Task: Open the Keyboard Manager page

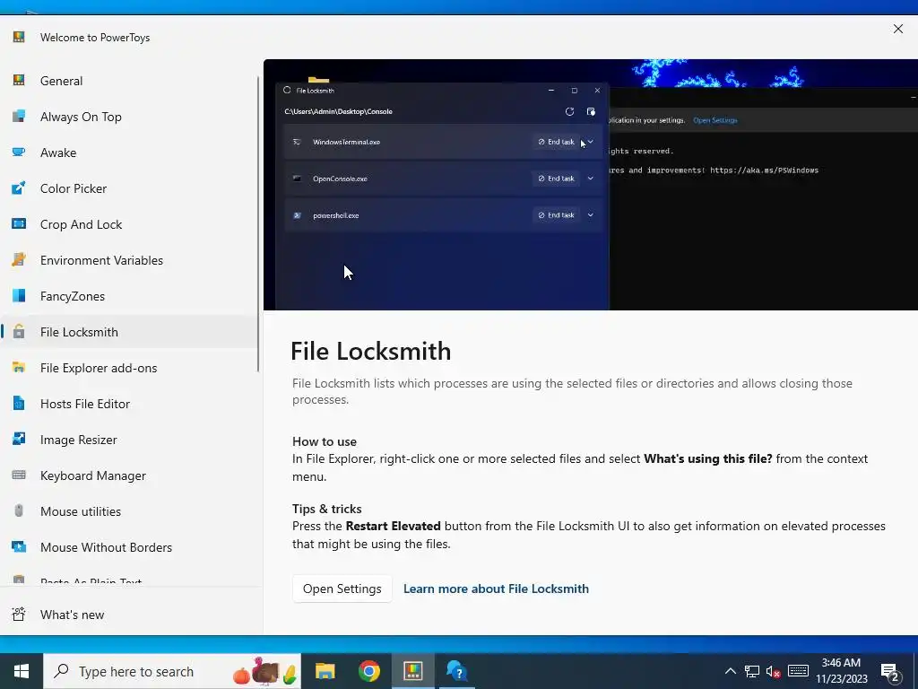Action: [129, 475]
